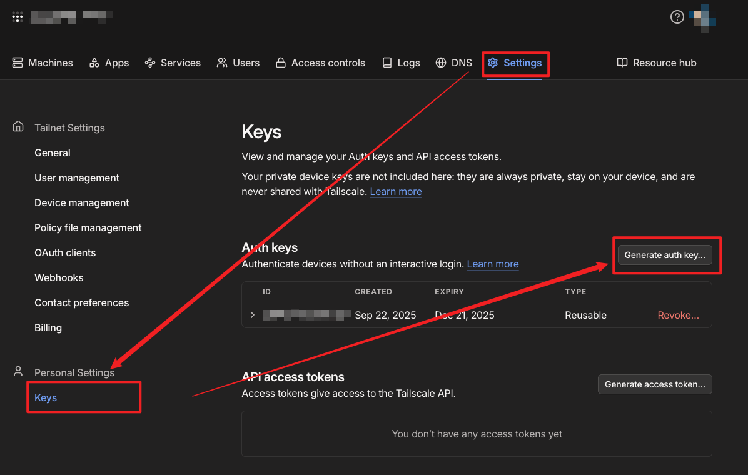Viewport: 748px width, 475px height.
Task: Switch to the Apps tab
Action: pos(109,62)
